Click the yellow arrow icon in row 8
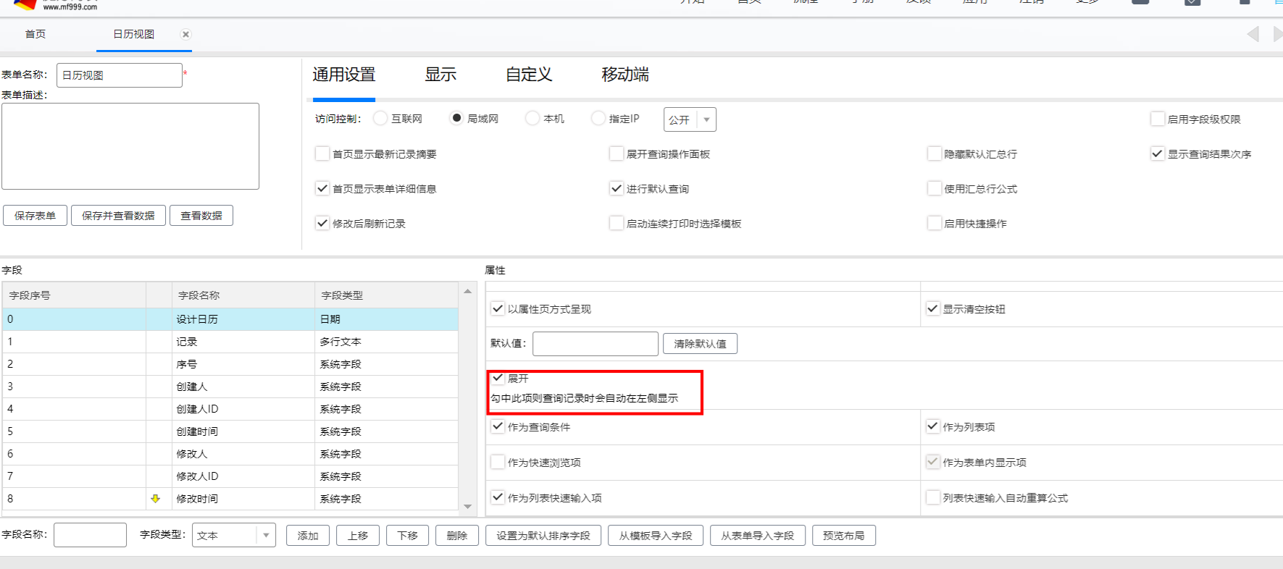 tap(155, 499)
